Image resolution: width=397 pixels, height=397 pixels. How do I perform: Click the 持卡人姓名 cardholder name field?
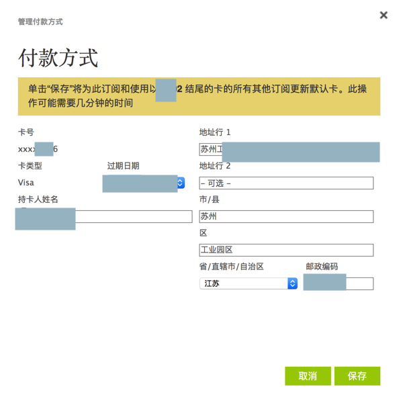click(x=105, y=216)
